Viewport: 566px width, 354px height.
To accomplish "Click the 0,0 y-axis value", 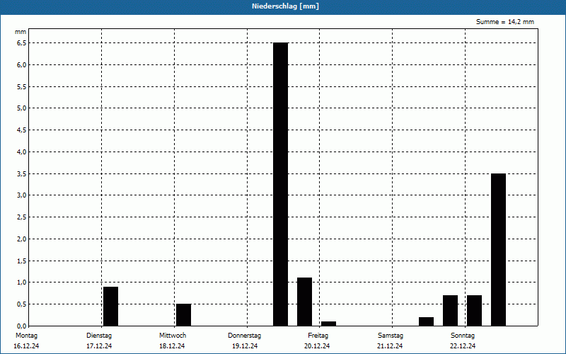I will [x=22, y=326].
